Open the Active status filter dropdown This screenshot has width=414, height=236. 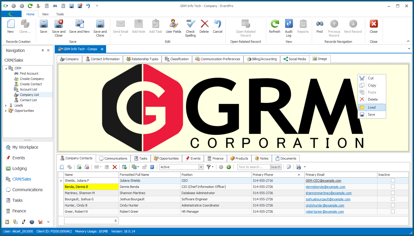click(x=201, y=167)
